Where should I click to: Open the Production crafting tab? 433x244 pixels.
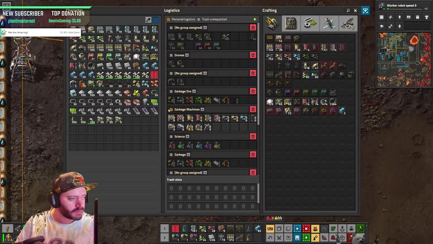[x=291, y=23]
